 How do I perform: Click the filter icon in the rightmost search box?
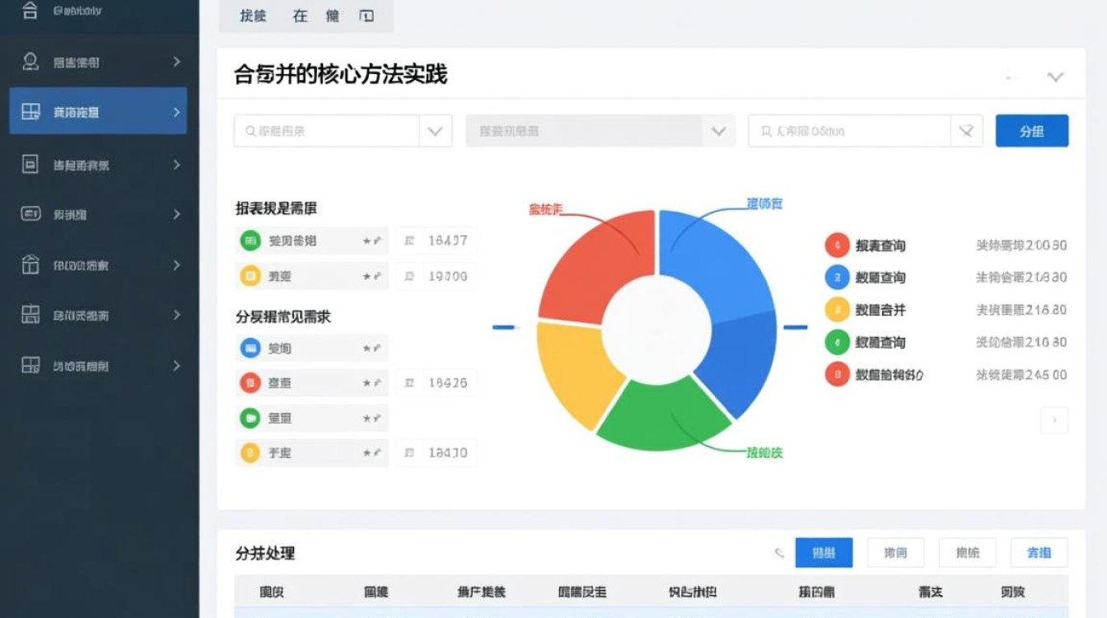(x=966, y=130)
